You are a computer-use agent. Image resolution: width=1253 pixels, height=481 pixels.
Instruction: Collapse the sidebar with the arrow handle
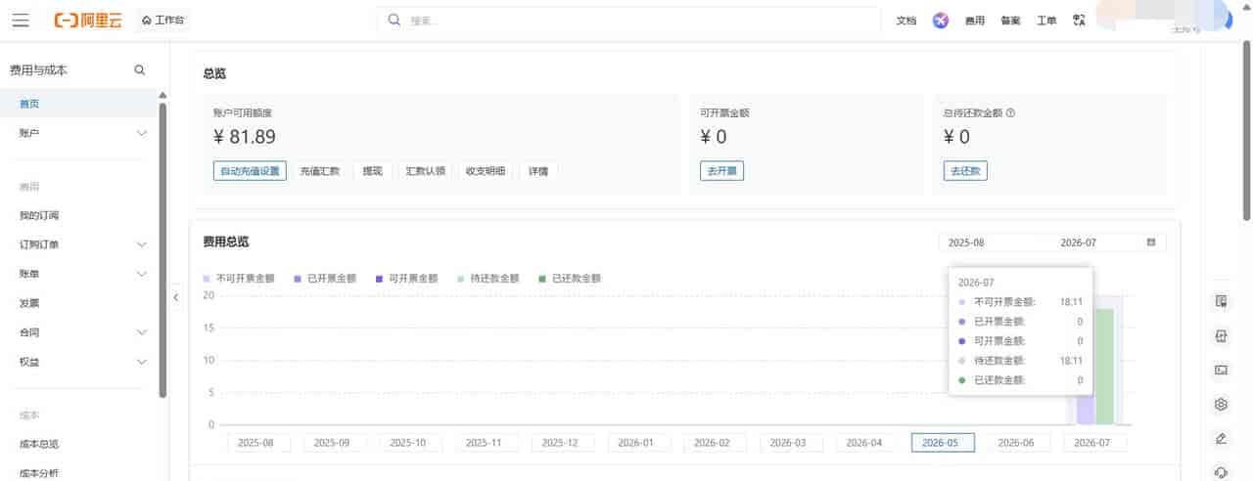point(175,297)
